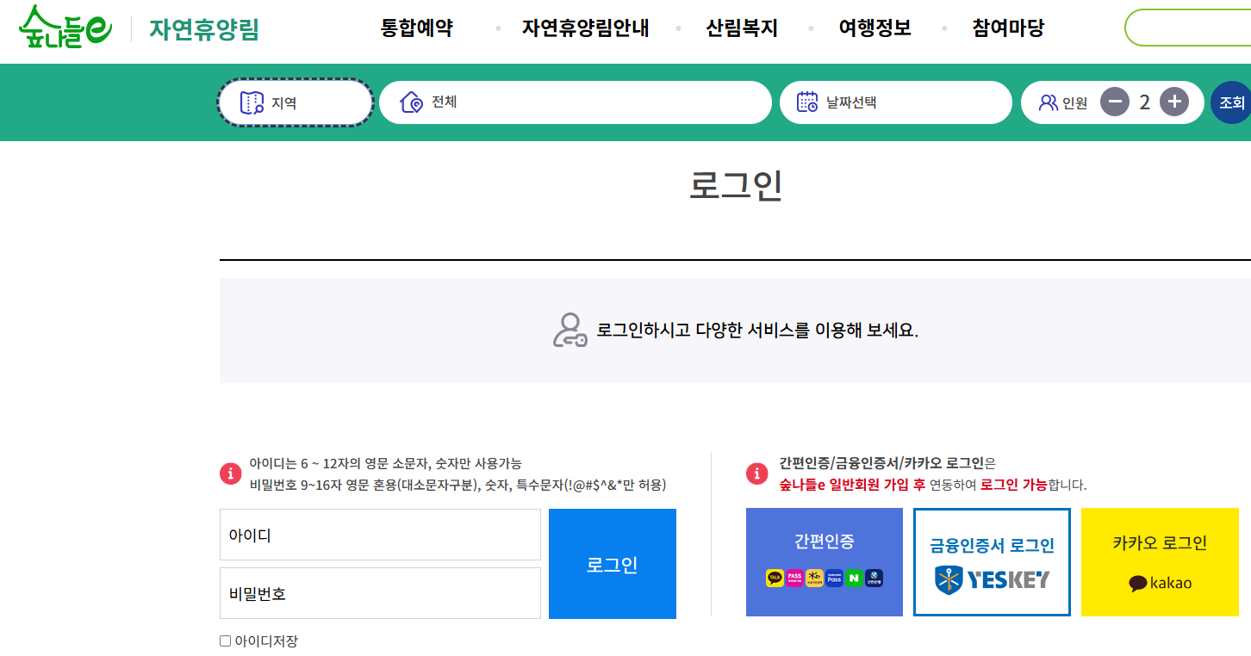Click the map icon in 지역 selector
Viewport: 1251px width, 656px height.
(252, 103)
